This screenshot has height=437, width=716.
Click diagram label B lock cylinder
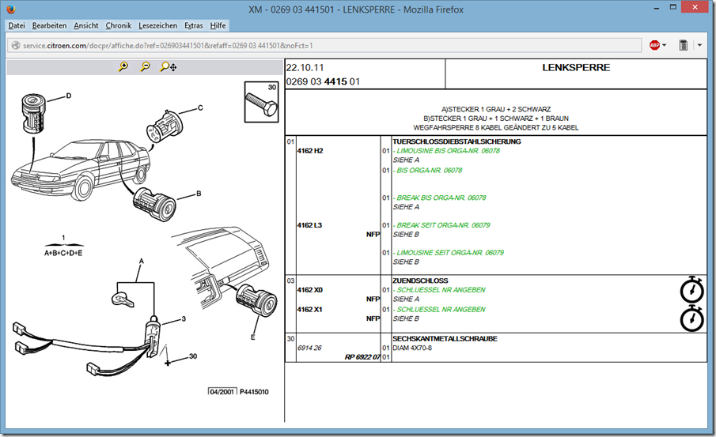click(x=199, y=194)
